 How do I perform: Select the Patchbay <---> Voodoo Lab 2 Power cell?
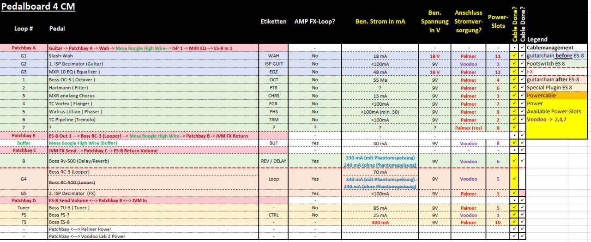153,236
